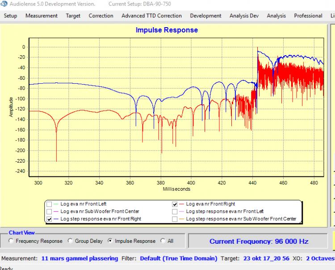Click measurement name 11 mars gammel plassering
The image size is (335, 270).
click(80, 258)
